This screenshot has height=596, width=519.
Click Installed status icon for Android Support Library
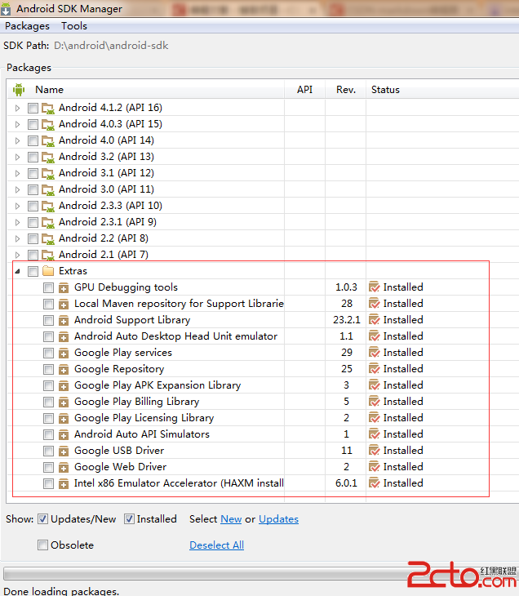pyautogui.click(x=375, y=320)
